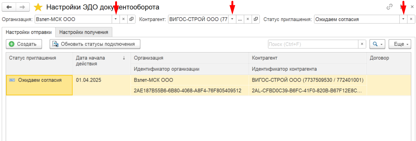This screenshot has height=141, width=416.
Task: Select the Ожидаем согласия status cell
Action: click(x=39, y=85)
